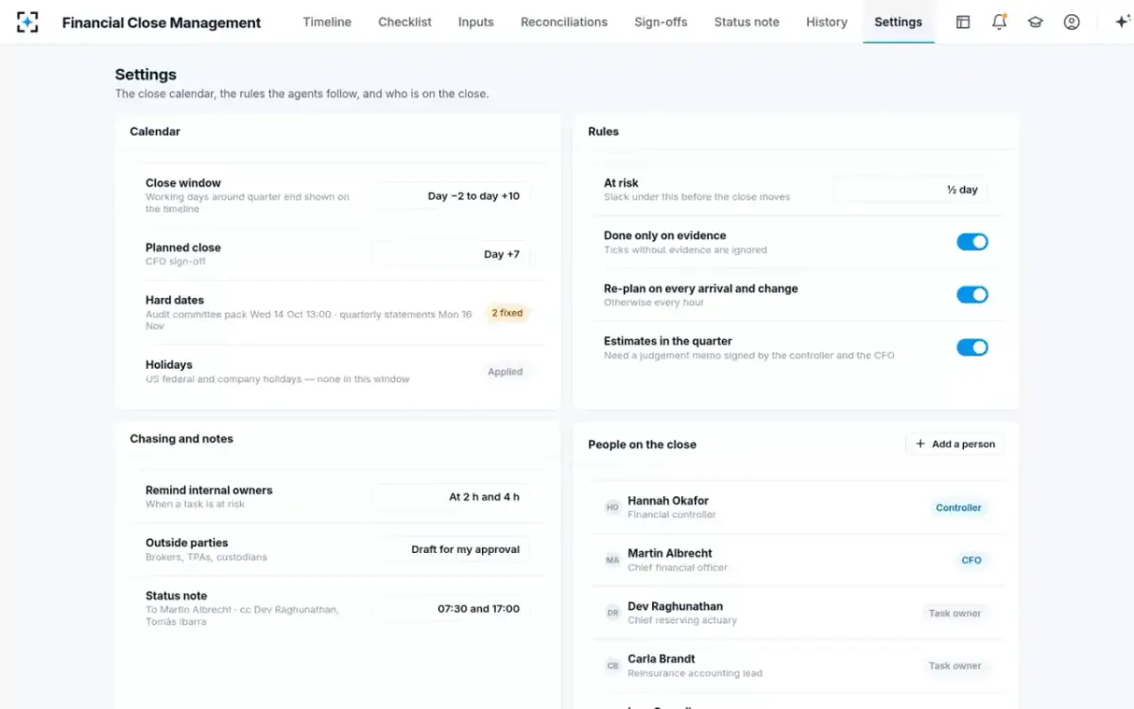Screen dimensions: 1134x709
Task: Click Martin Albrecht's MA avatar
Action: point(612,561)
